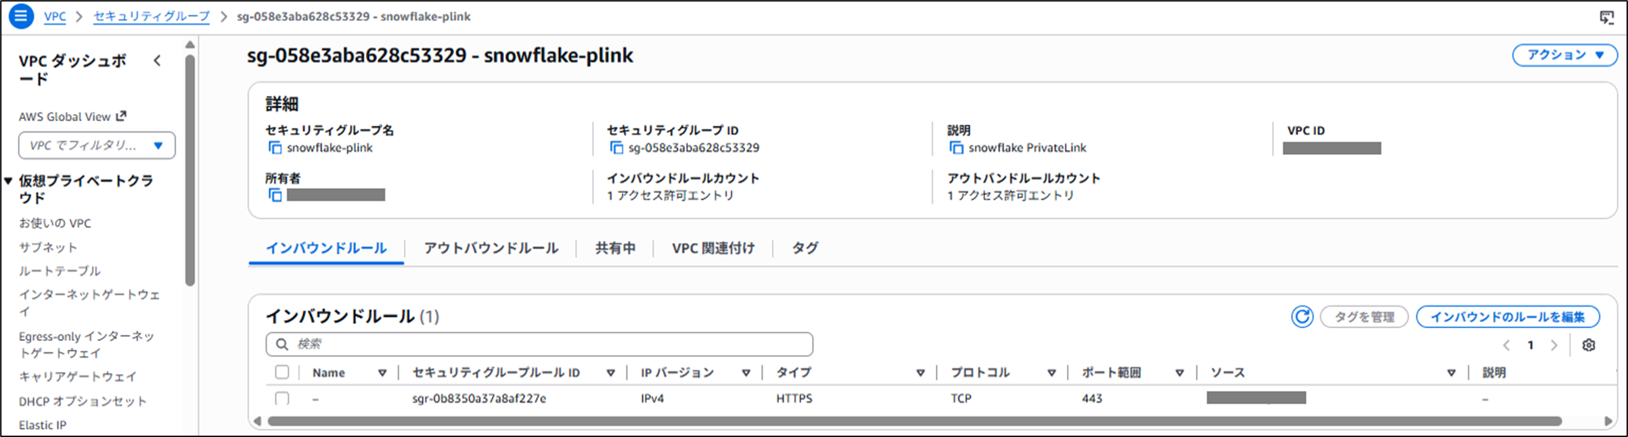Open AWS Global View external link icon
This screenshot has width=1628, height=437.
click(121, 116)
